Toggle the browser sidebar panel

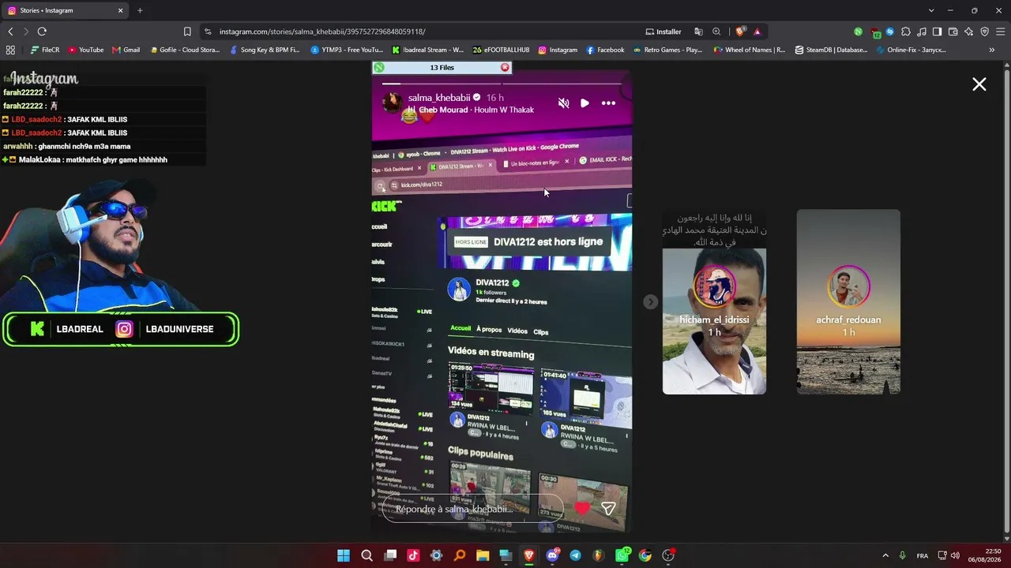937,32
